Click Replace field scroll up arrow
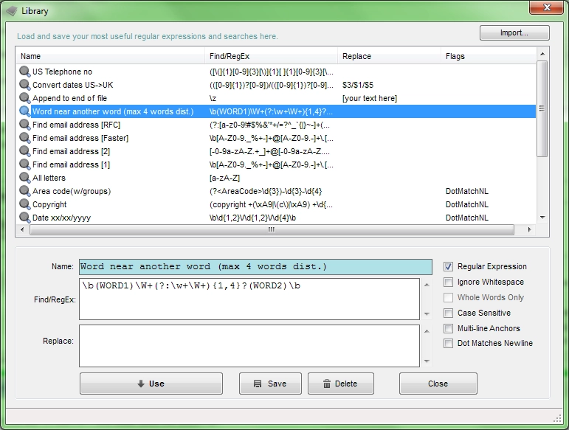 pos(427,331)
